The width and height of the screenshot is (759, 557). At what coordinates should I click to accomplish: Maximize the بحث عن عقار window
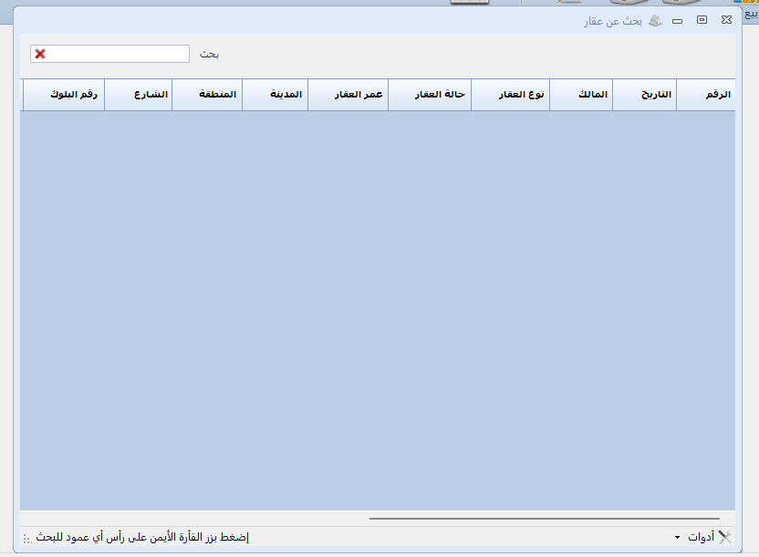click(x=702, y=20)
